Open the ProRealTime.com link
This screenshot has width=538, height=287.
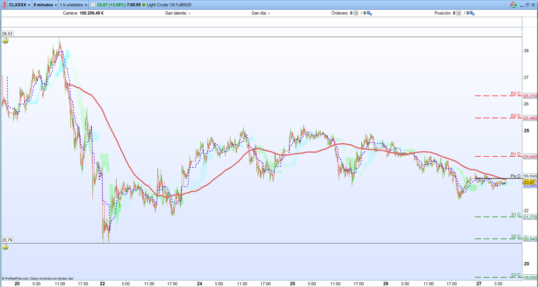(15, 278)
